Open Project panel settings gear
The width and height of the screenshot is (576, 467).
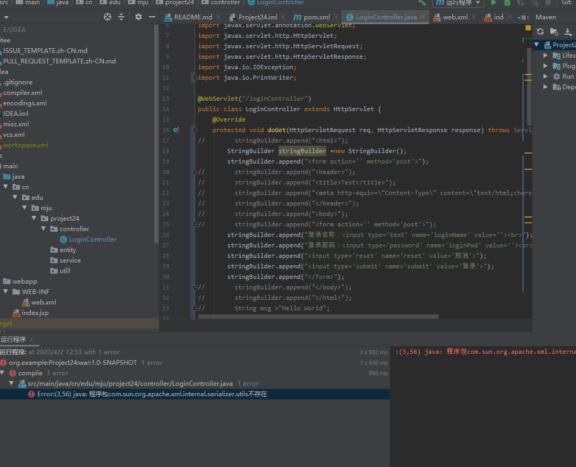[138, 17]
